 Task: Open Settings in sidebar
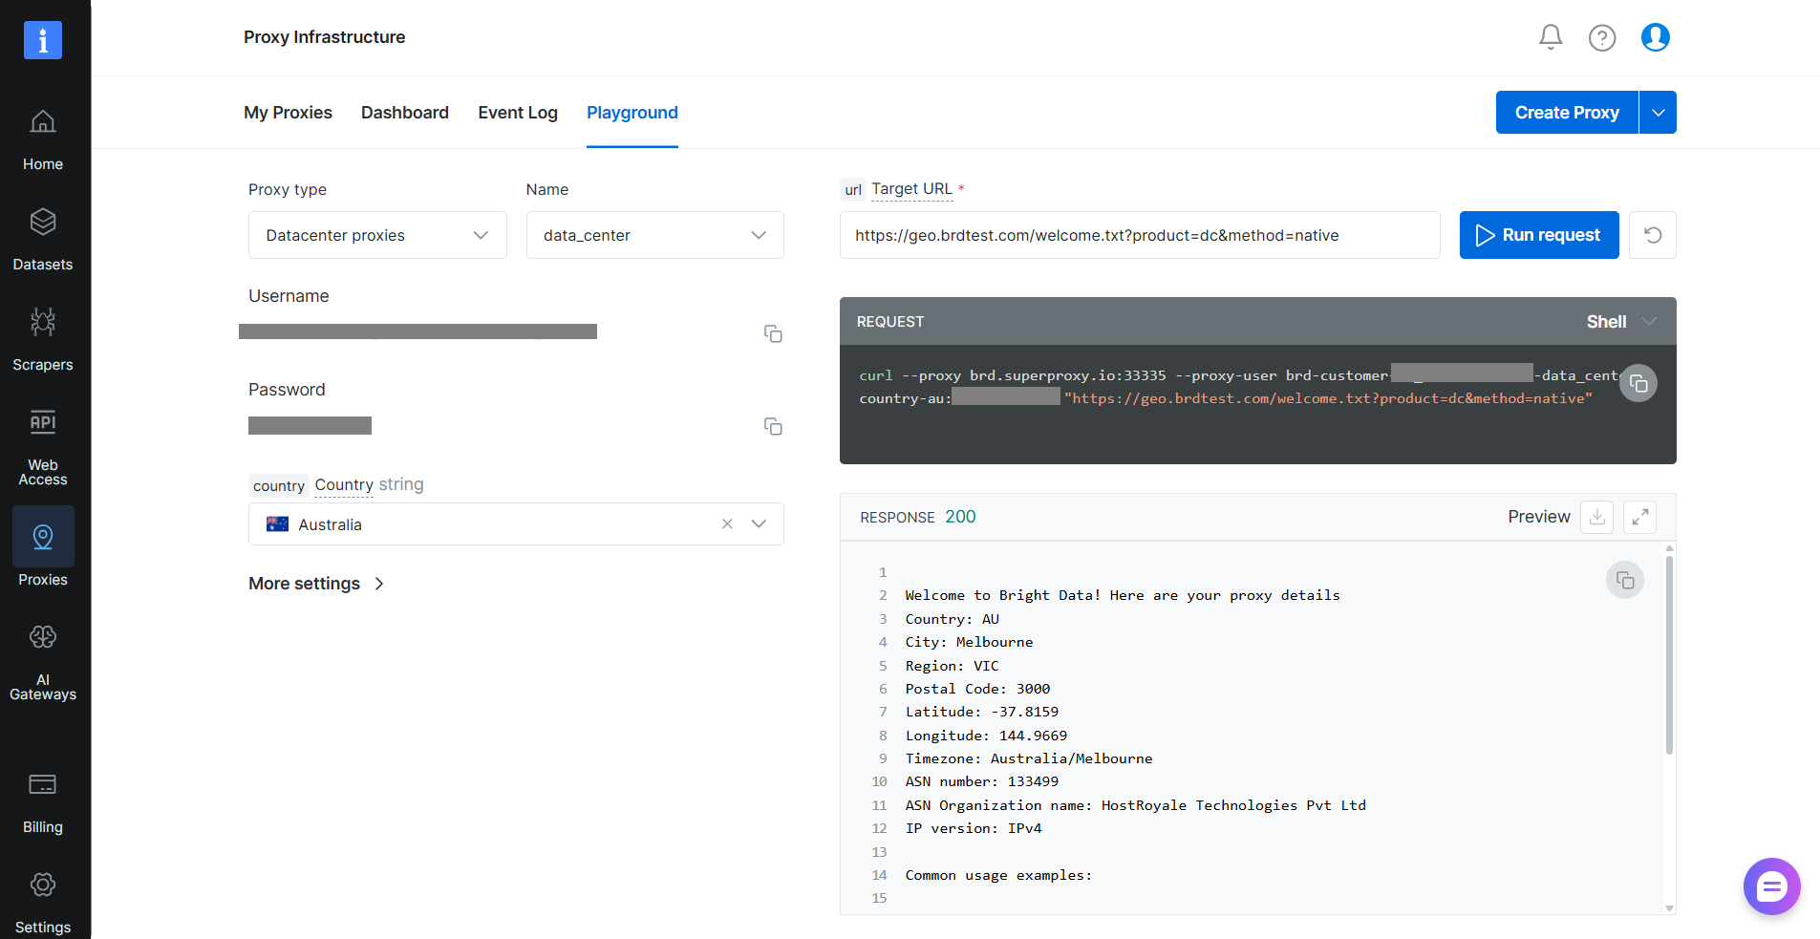pyautogui.click(x=43, y=903)
